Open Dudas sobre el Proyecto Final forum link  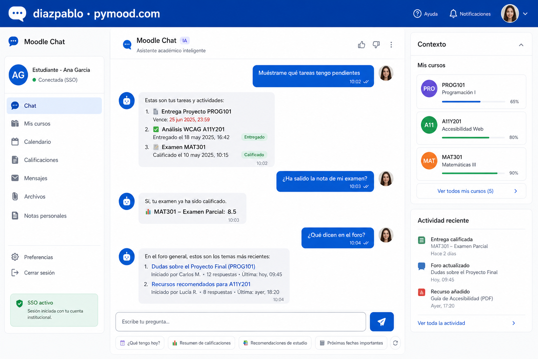pyautogui.click(x=203, y=266)
